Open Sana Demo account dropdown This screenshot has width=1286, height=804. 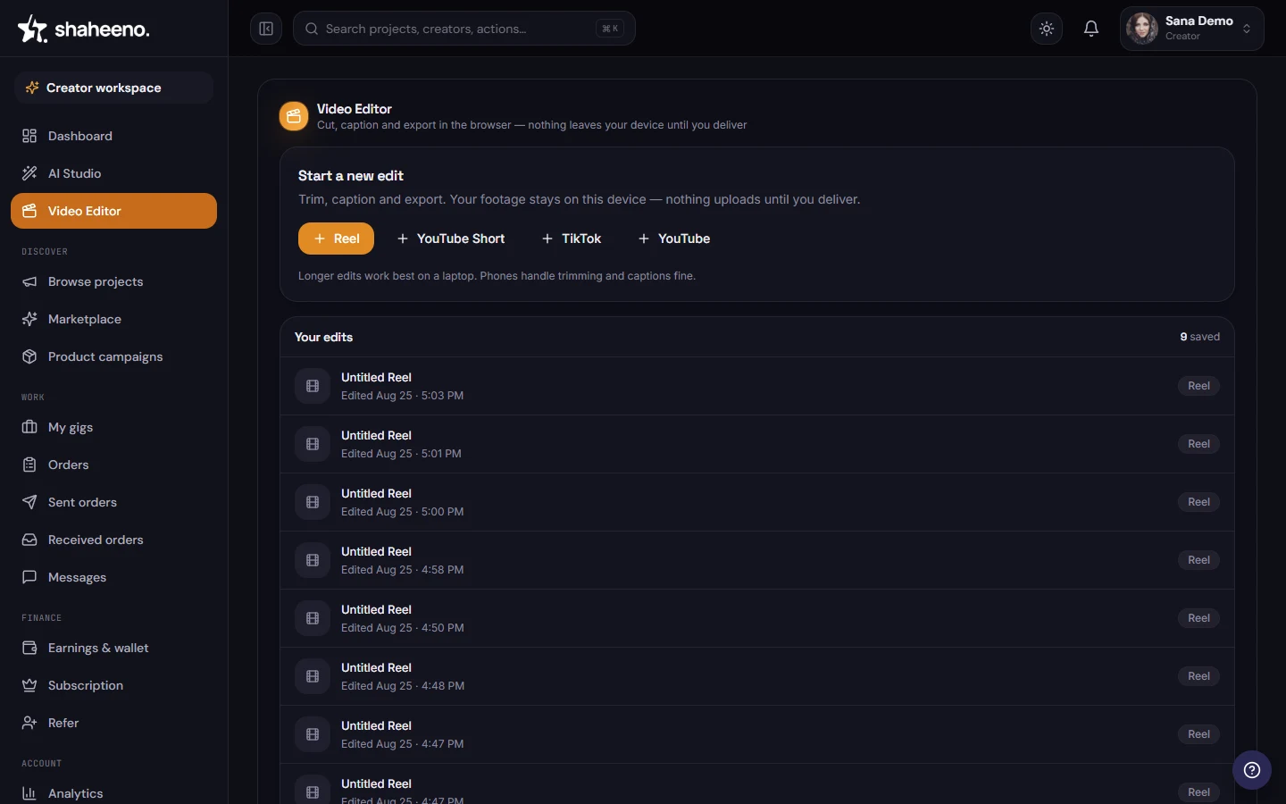pyautogui.click(x=1191, y=29)
